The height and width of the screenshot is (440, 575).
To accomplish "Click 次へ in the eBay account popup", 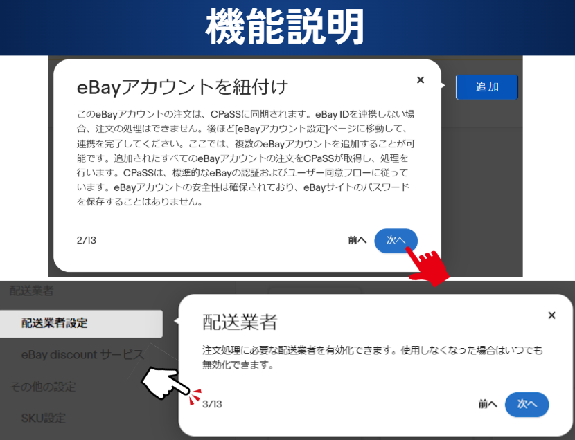I will tap(396, 241).
